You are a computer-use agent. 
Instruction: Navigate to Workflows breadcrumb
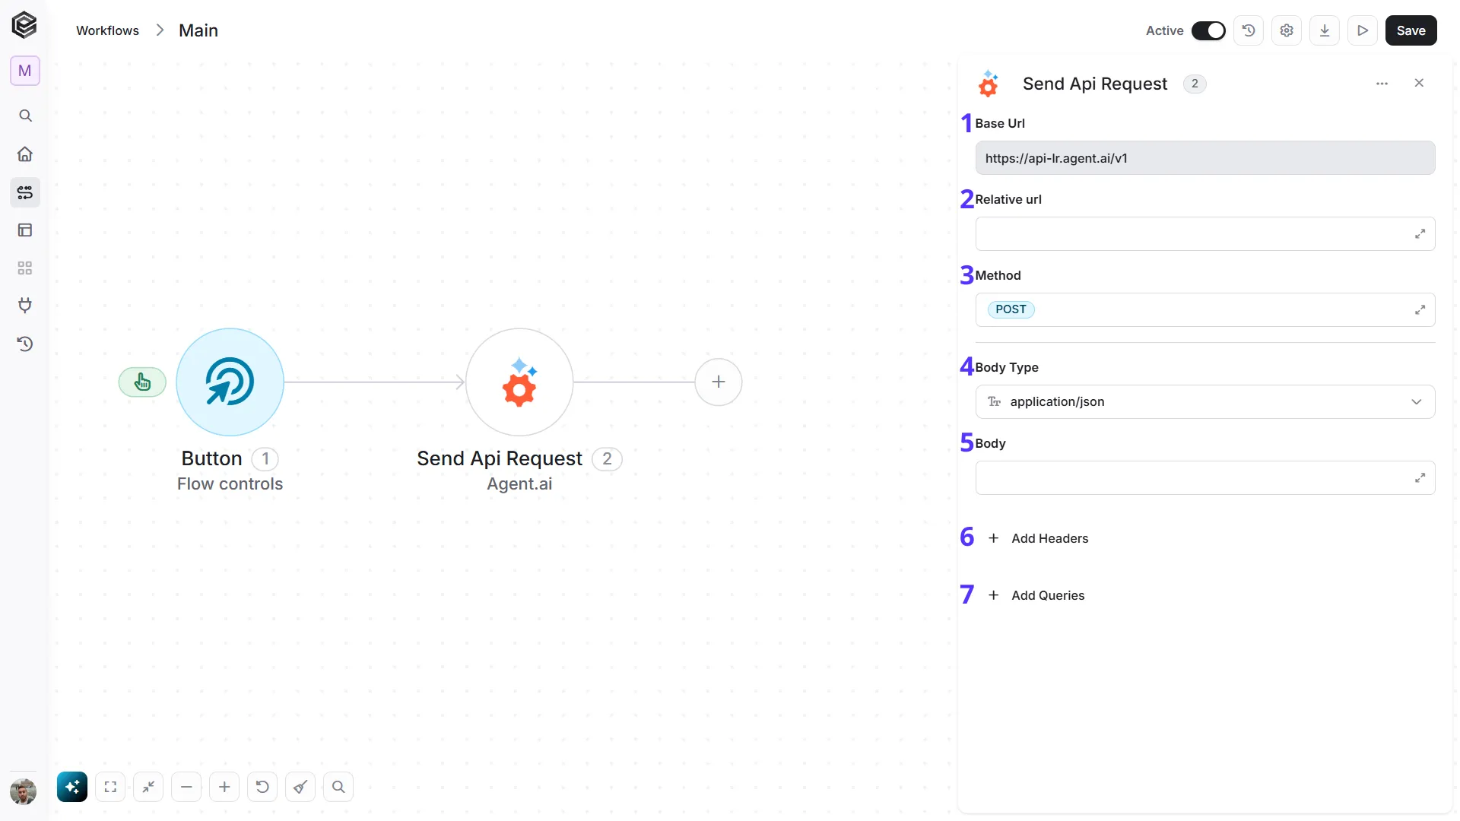(x=107, y=30)
